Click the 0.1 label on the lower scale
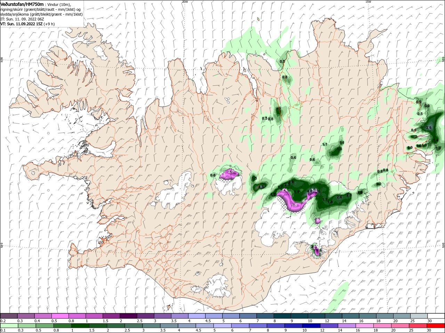The height and width of the screenshot is (333, 445). click(3, 331)
